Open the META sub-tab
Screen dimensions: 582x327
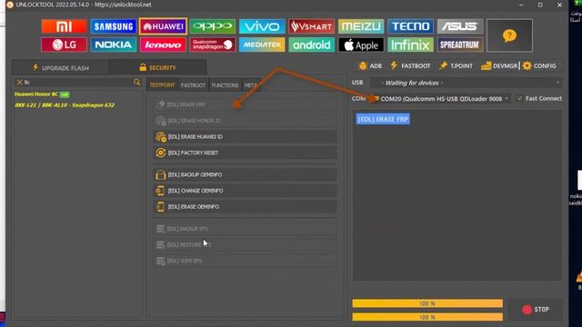tap(251, 85)
